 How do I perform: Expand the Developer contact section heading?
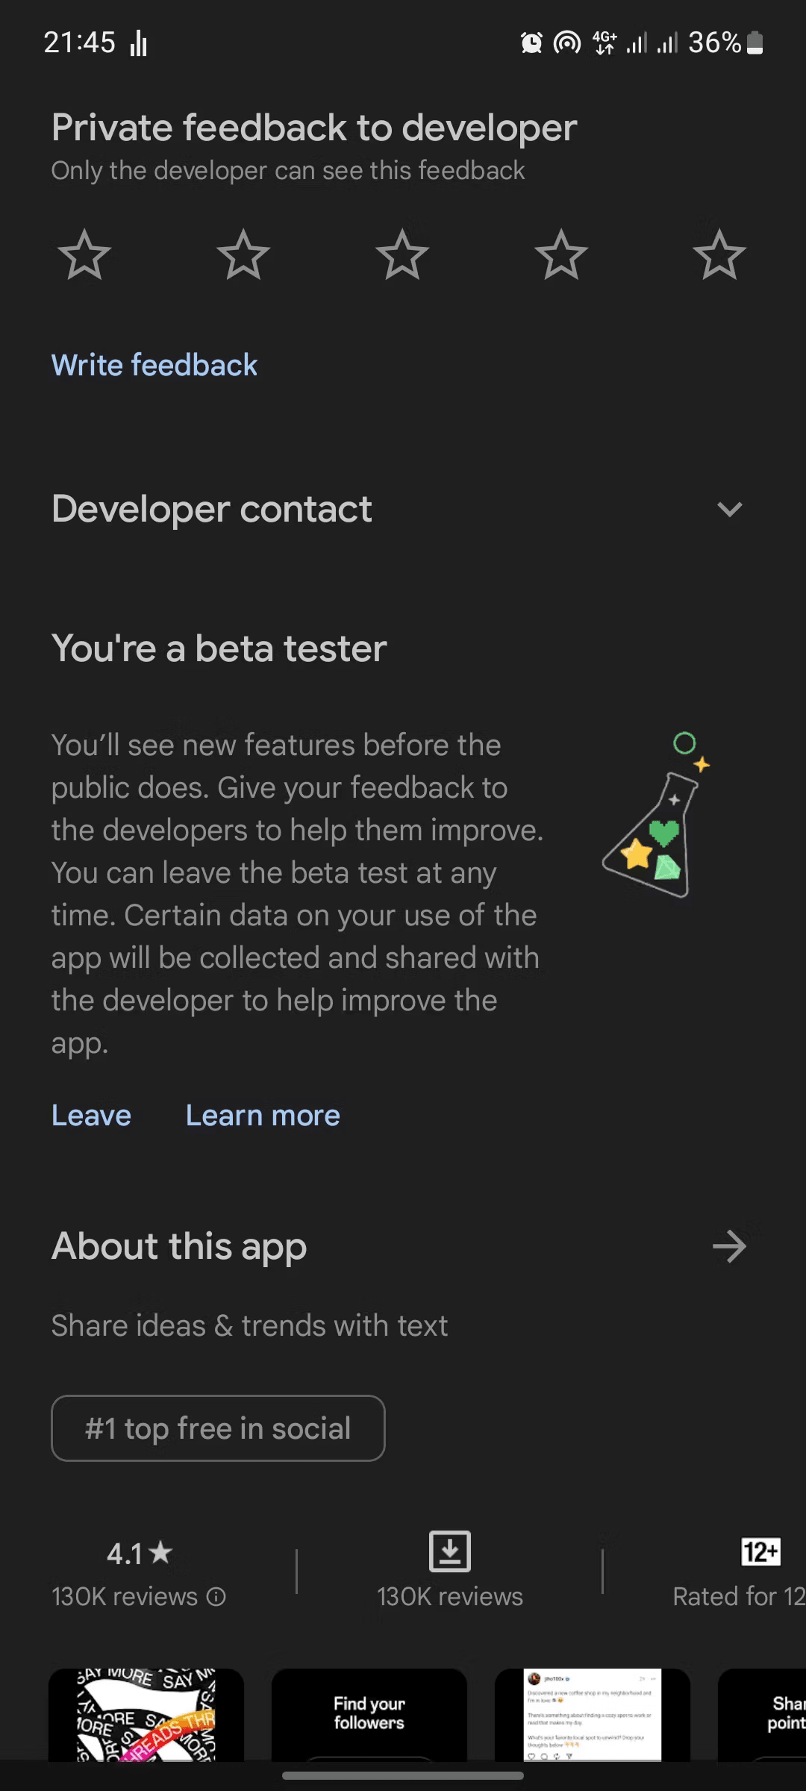coord(212,510)
